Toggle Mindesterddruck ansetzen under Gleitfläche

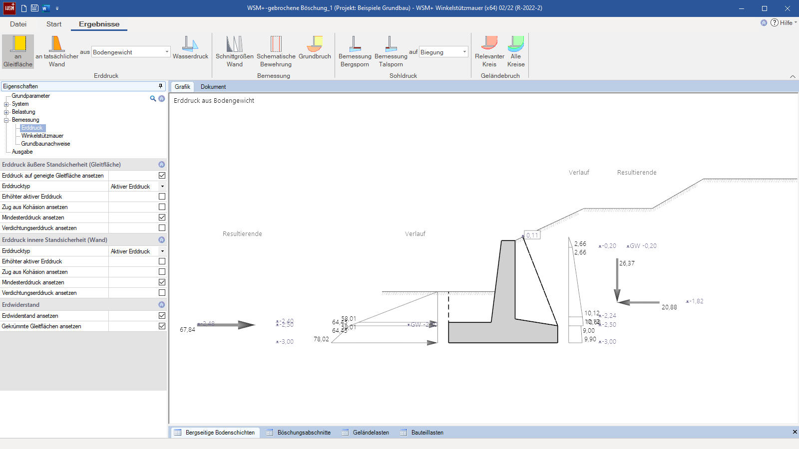click(162, 218)
